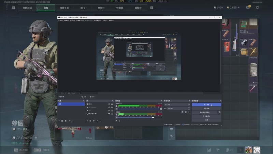Undock the Scenes panel via its header icon

pyautogui.click(x=84, y=101)
